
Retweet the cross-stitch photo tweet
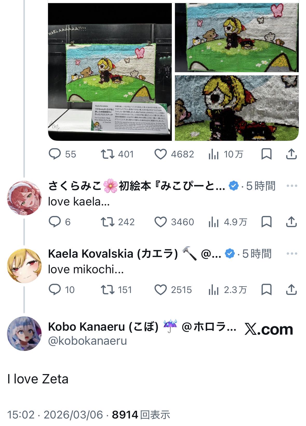(x=107, y=154)
